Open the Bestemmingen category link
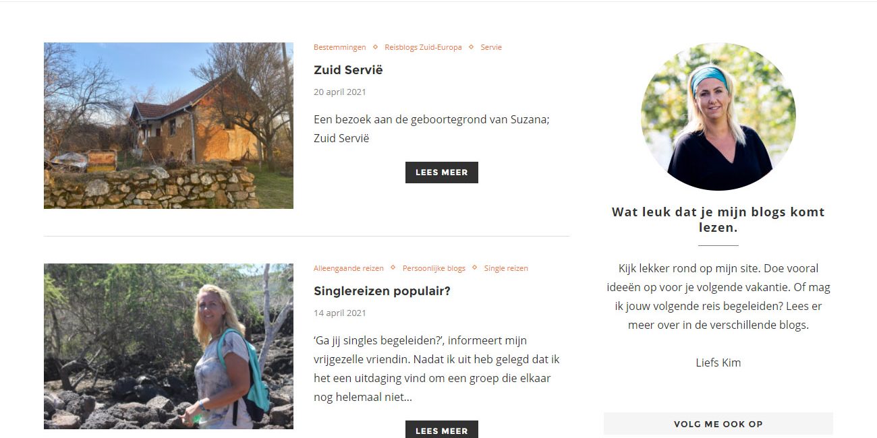The image size is (877, 438). tap(340, 47)
